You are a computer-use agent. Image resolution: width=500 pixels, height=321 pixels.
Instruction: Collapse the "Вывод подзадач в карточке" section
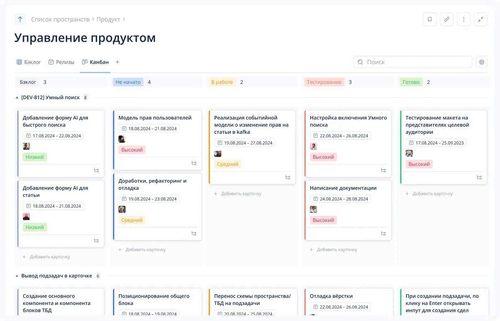[x=16, y=275]
